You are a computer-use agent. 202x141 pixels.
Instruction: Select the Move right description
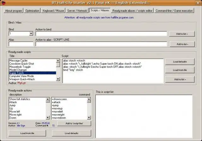point(27,115)
